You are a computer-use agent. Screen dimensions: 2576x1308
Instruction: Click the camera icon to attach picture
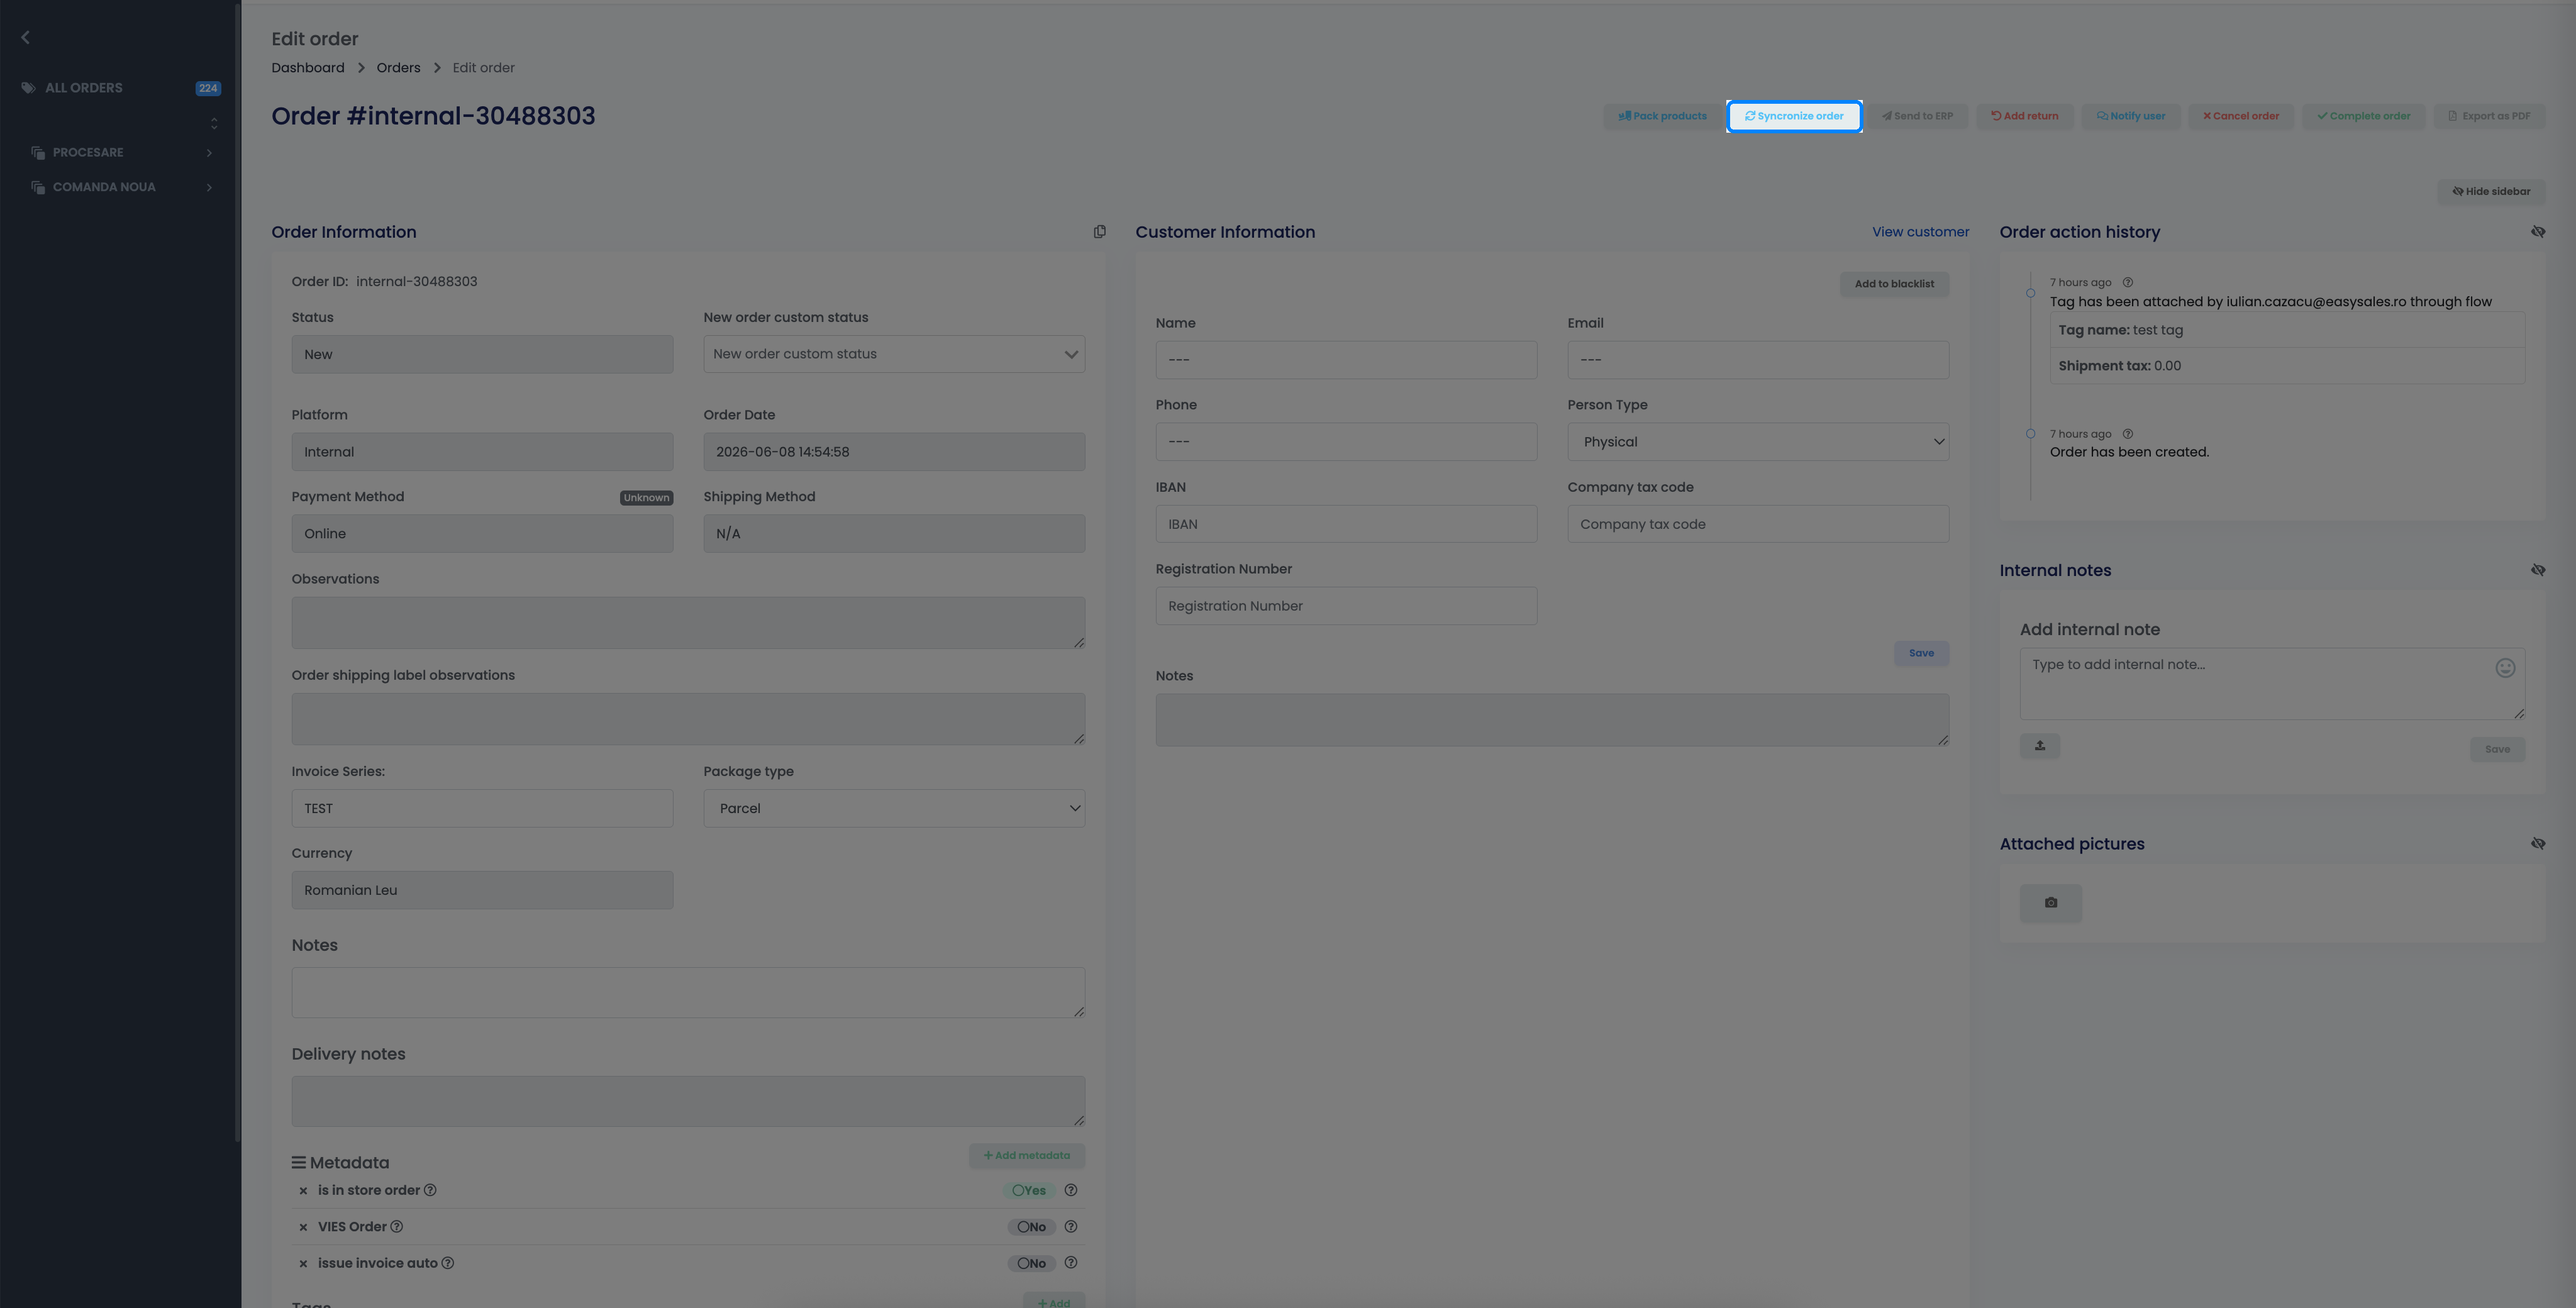[2050, 903]
